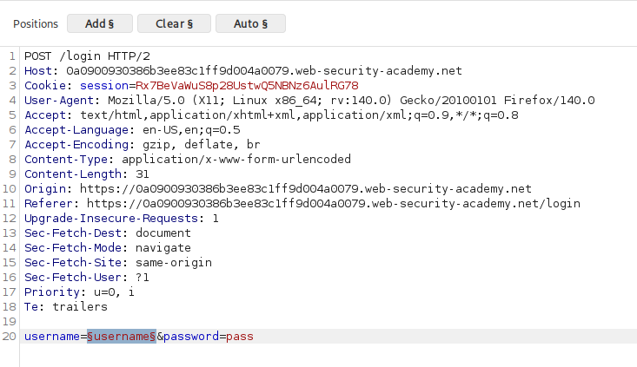
Task: Click the ?1 value of Sec-Fetch-User
Action: point(143,278)
